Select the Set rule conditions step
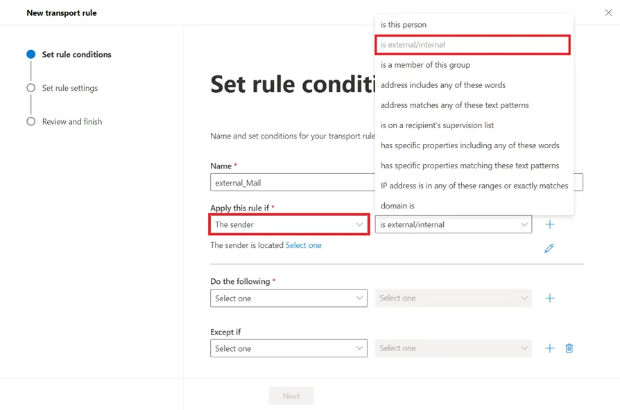Image resolution: width=620 pixels, height=410 pixels. [76, 54]
